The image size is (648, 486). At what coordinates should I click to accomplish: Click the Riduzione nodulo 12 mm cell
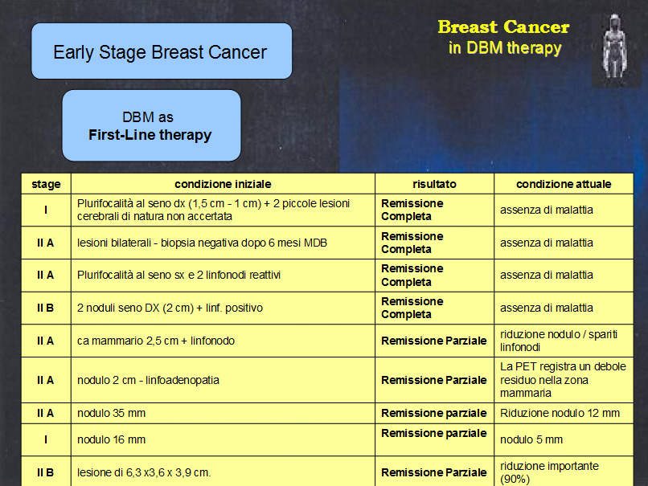pos(564,414)
